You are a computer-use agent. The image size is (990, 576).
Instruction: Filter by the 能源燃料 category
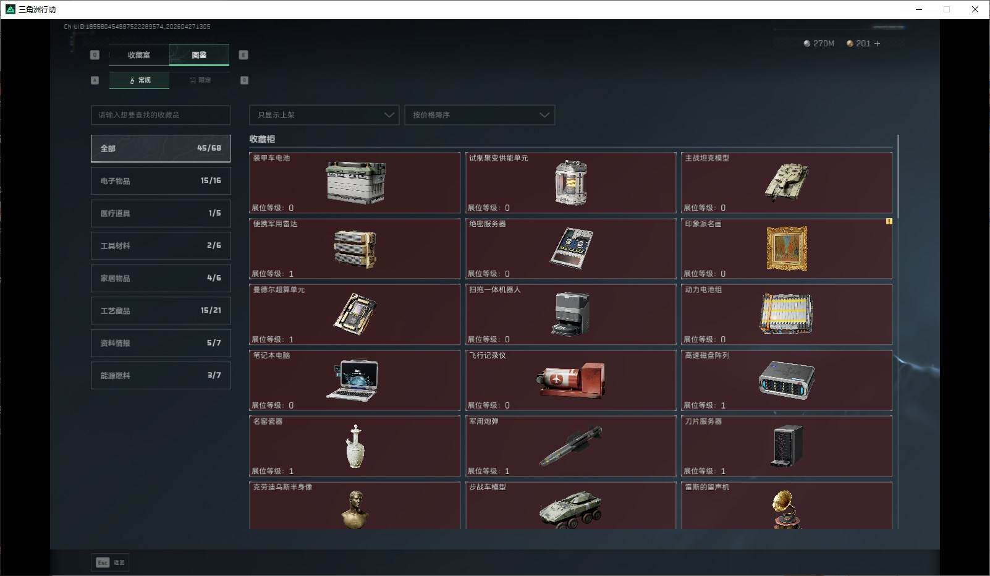coord(161,375)
